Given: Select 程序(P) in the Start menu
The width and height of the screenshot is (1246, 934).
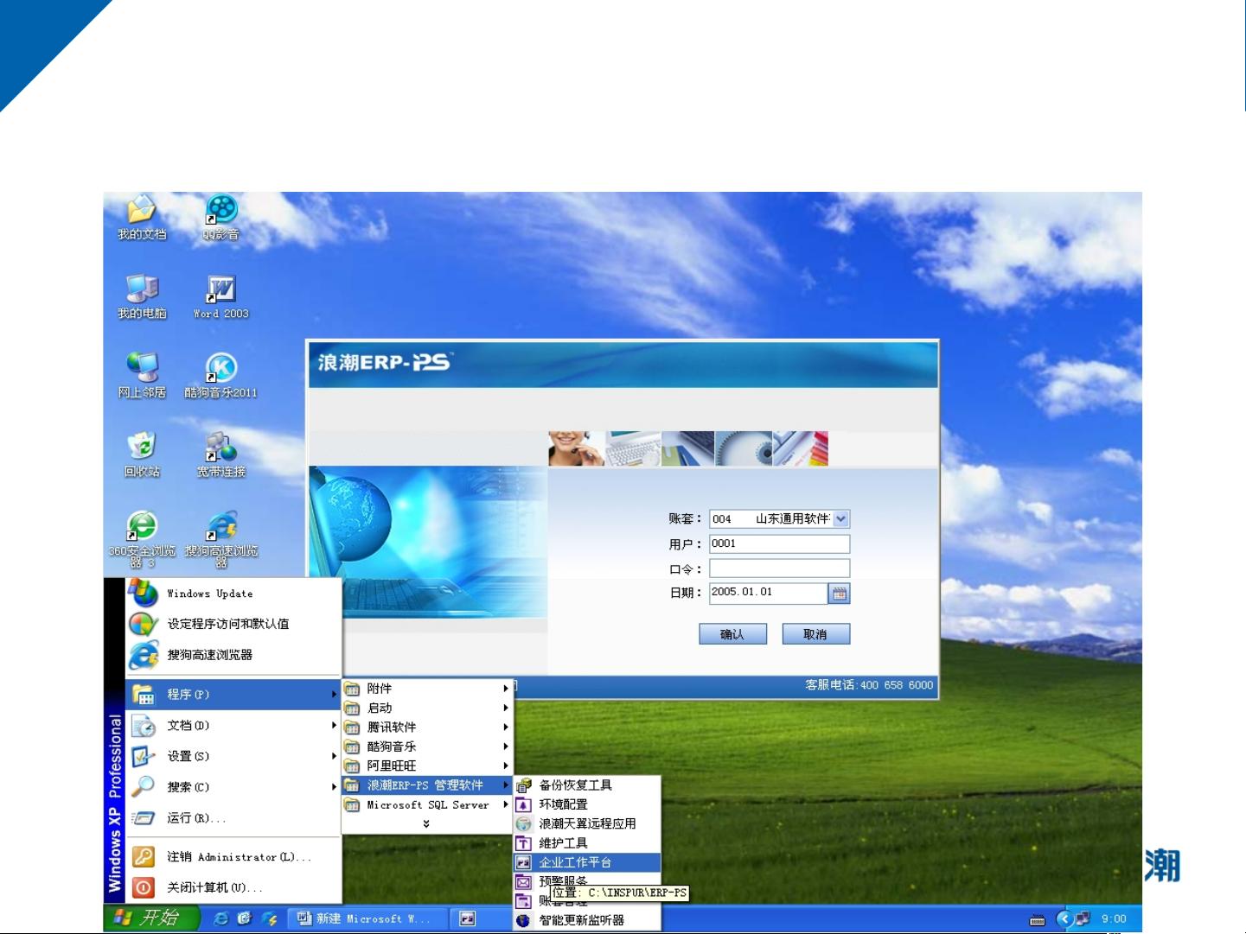Looking at the screenshot, I should click(x=233, y=695).
